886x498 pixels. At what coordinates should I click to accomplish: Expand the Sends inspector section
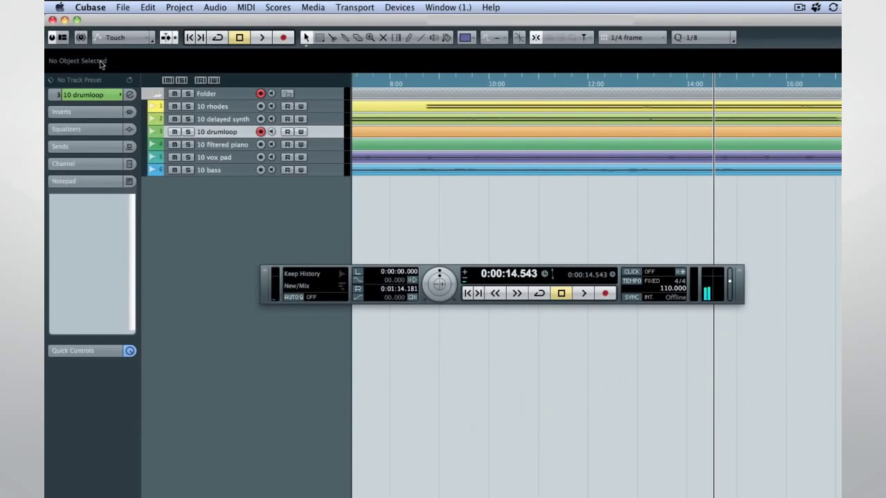coord(86,147)
